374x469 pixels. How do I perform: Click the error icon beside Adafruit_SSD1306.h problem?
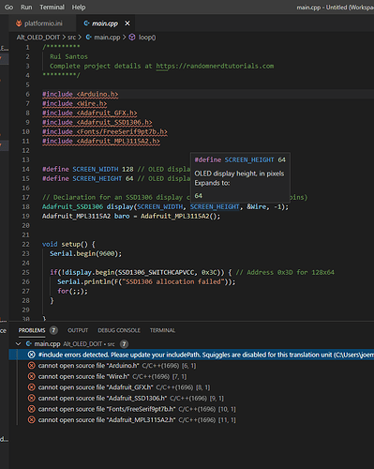32,398
